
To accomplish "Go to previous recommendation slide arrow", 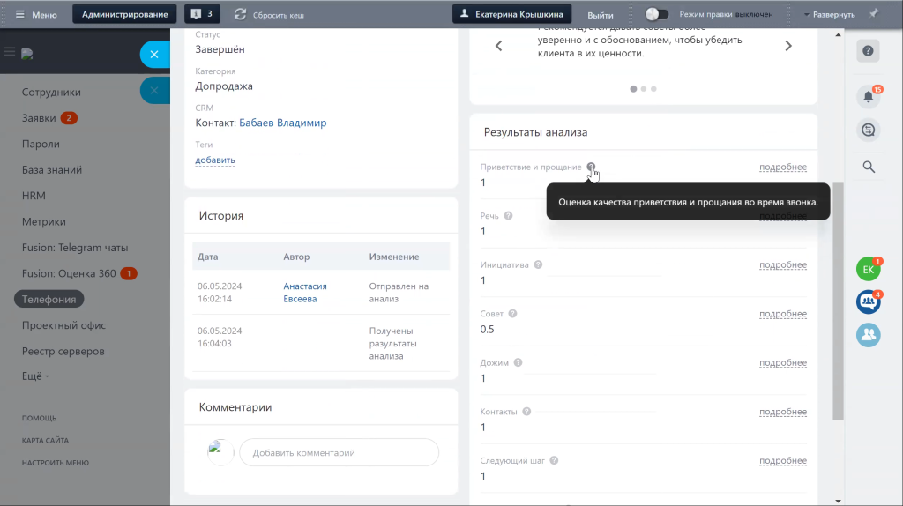I will (499, 46).
